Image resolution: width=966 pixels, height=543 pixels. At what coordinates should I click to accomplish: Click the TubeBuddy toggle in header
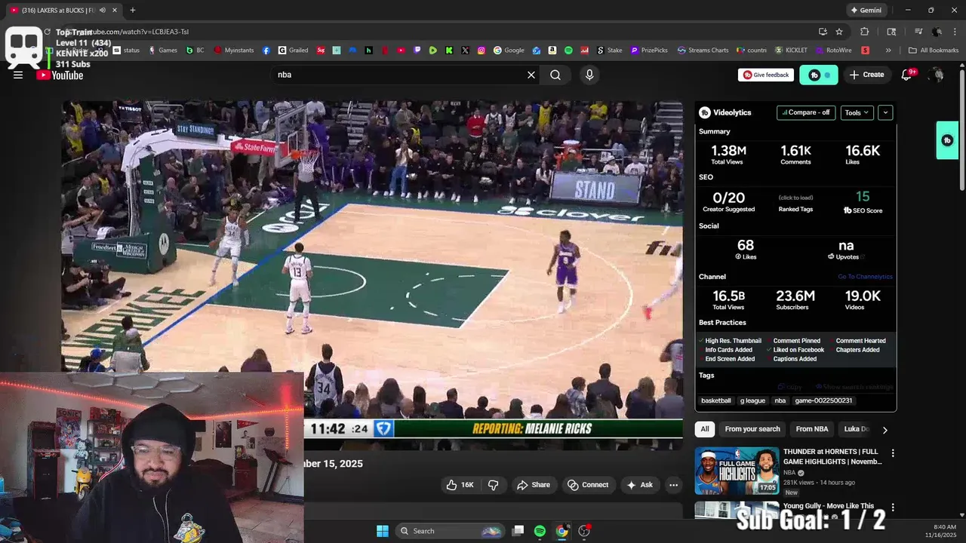[819, 75]
